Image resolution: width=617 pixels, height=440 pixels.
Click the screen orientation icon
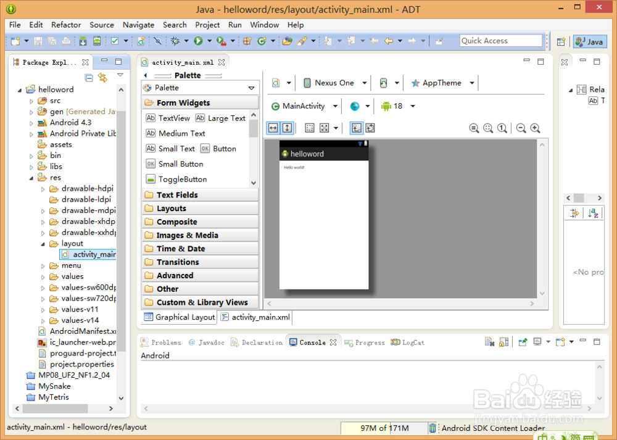point(383,83)
